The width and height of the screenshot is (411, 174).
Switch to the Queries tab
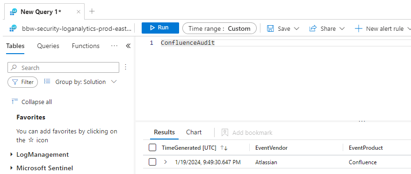coord(48,46)
